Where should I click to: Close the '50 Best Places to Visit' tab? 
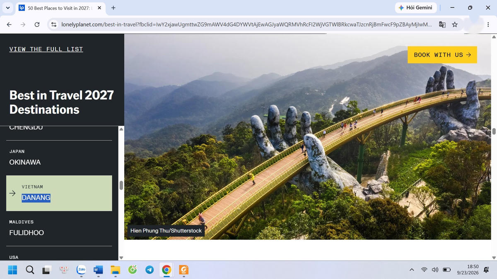[x=99, y=7]
